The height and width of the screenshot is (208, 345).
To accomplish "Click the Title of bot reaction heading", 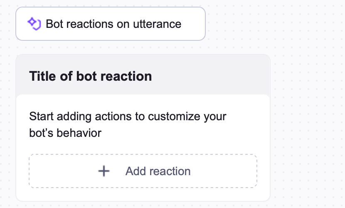I will tap(90, 76).
